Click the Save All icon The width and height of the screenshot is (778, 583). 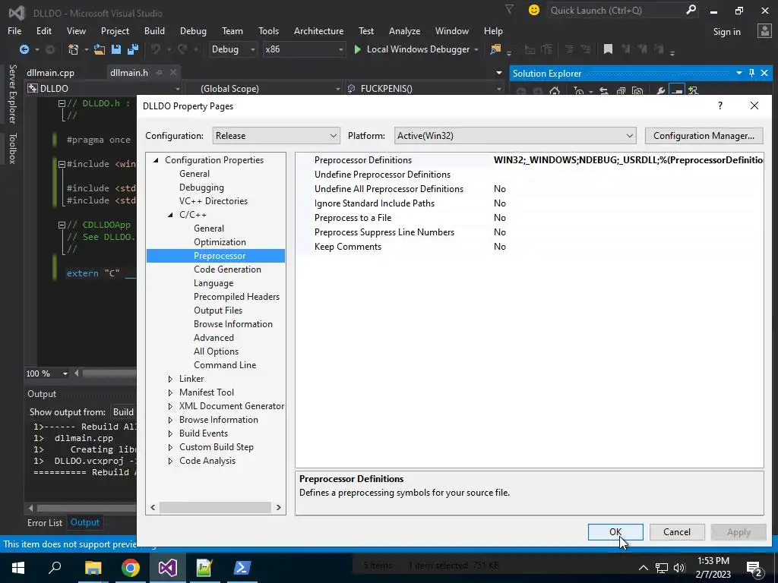pyautogui.click(x=133, y=49)
